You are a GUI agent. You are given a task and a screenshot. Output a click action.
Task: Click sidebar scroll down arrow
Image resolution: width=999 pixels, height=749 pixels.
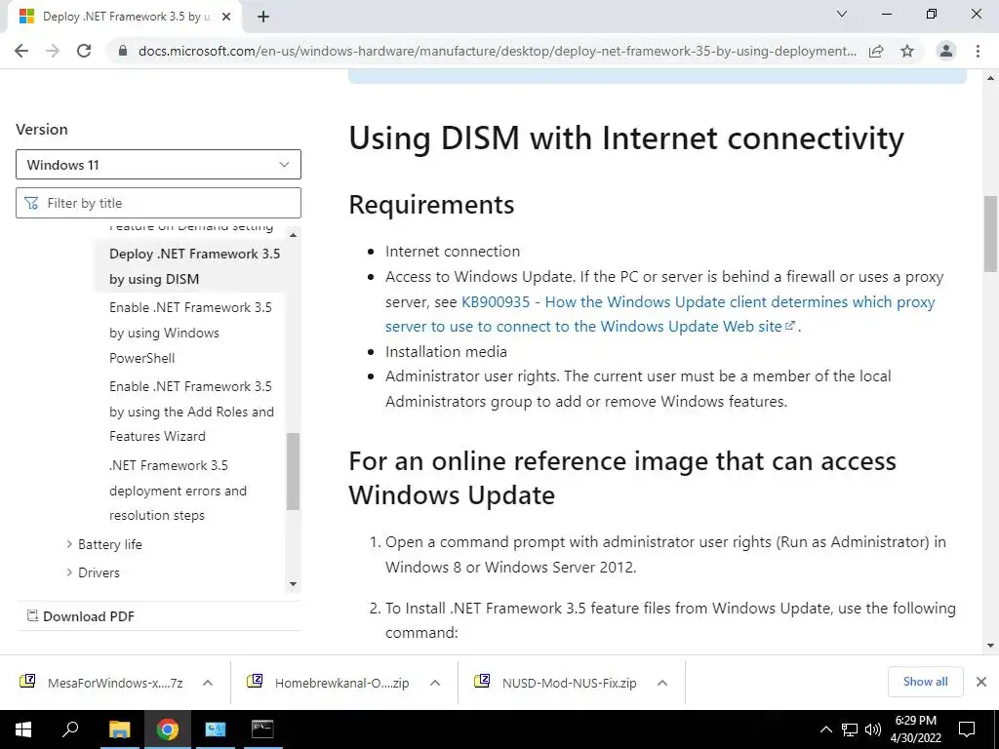tap(293, 584)
